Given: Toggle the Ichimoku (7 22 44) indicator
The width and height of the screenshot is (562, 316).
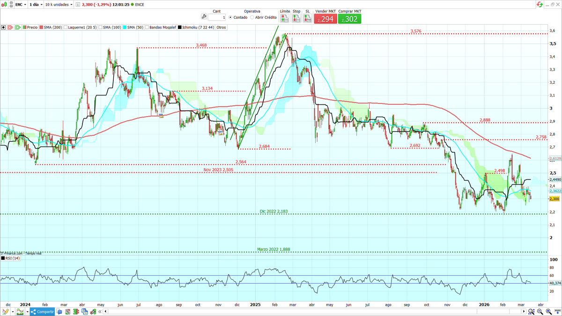Looking at the screenshot, I should pos(196,27).
